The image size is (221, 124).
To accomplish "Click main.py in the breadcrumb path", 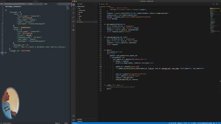I will [x=103, y=7].
